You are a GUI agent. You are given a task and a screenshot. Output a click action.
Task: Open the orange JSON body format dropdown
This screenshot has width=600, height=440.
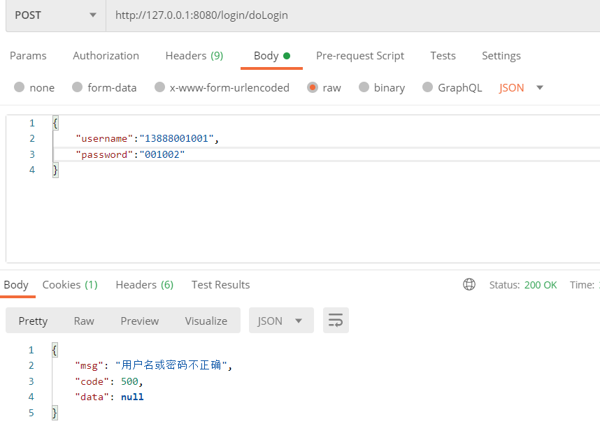(521, 88)
